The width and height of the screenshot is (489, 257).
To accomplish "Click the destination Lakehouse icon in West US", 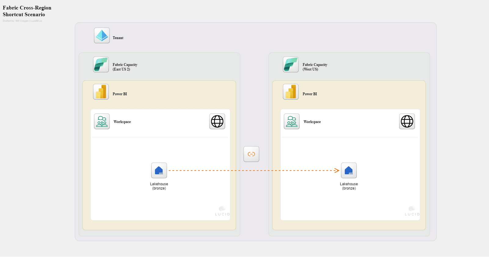I will click(349, 170).
